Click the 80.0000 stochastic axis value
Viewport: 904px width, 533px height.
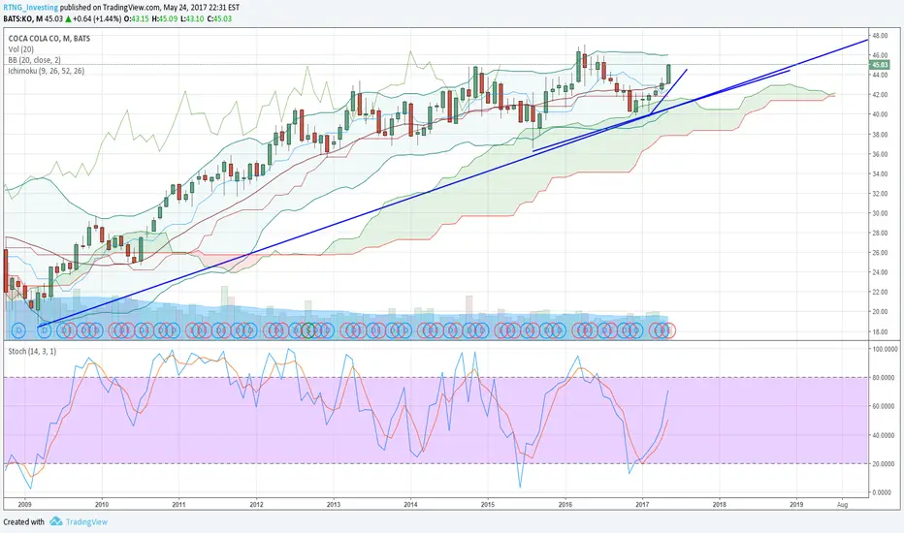pos(885,378)
